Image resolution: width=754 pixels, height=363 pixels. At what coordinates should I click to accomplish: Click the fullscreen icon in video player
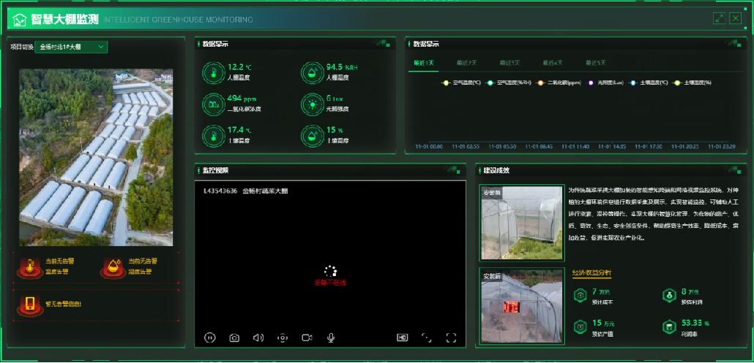click(x=451, y=337)
